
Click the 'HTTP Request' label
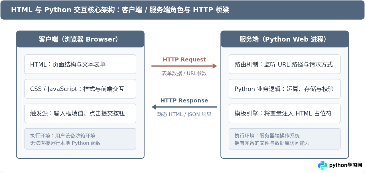184,59
